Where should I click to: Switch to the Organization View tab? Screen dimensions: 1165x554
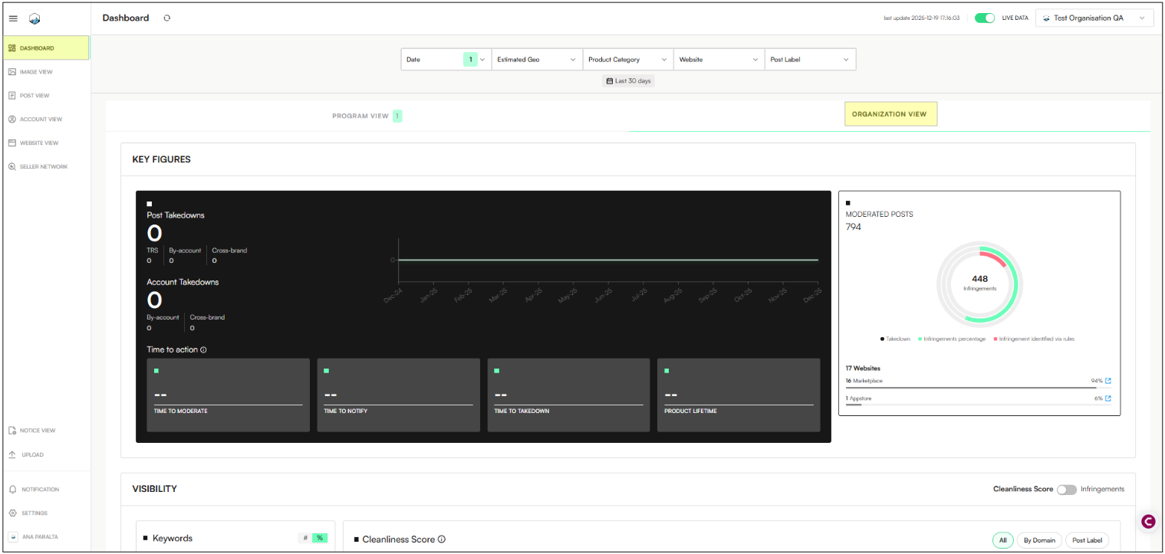pyautogui.click(x=890, y=114)
